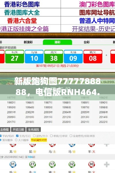Open the 香港彩色图库 link

pos(22,4)
